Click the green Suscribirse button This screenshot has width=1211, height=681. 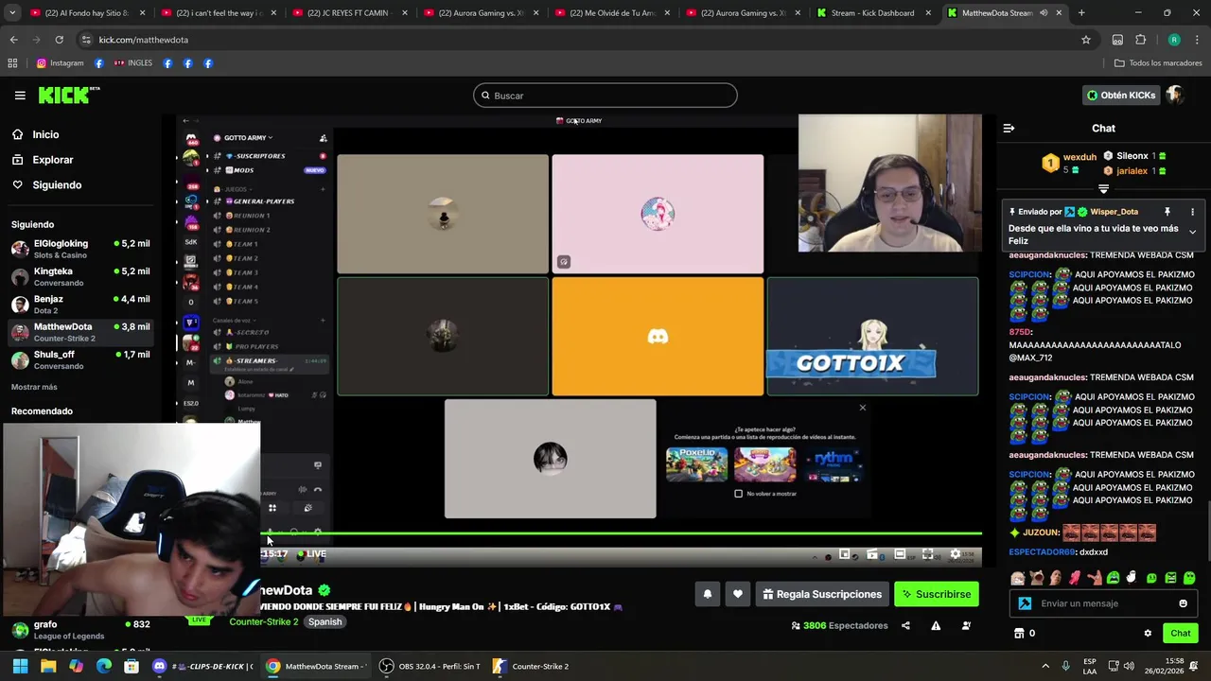937,594
